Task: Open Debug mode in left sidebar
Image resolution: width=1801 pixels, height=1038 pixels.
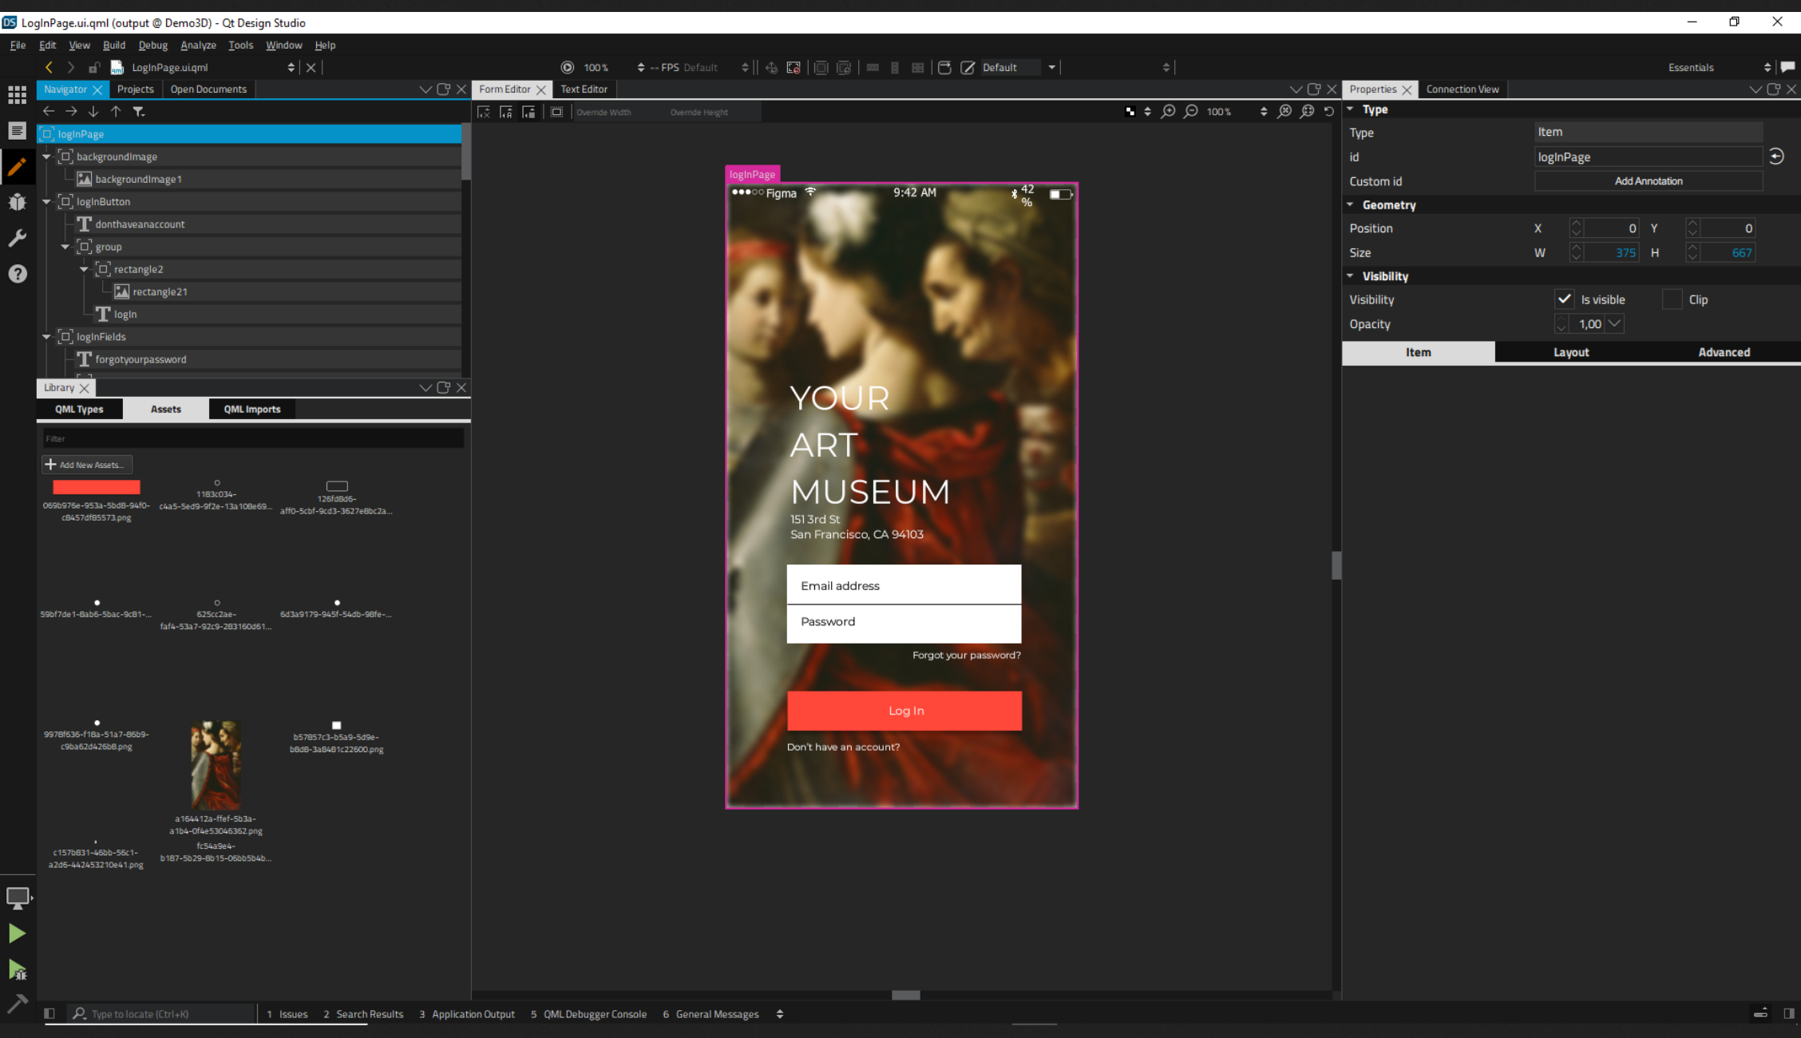Action: 17,202
